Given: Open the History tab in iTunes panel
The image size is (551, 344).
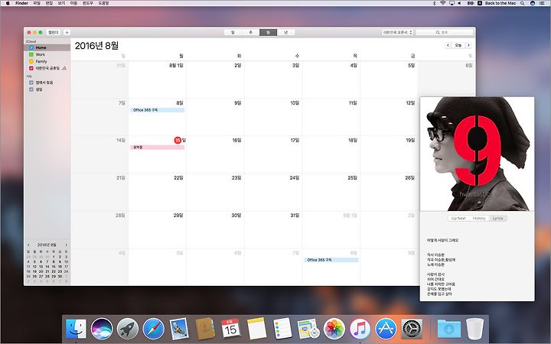Looking at the screenshot, I should (x=478, y=218).
